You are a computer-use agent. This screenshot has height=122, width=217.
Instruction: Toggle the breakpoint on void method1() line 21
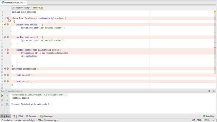8,75
